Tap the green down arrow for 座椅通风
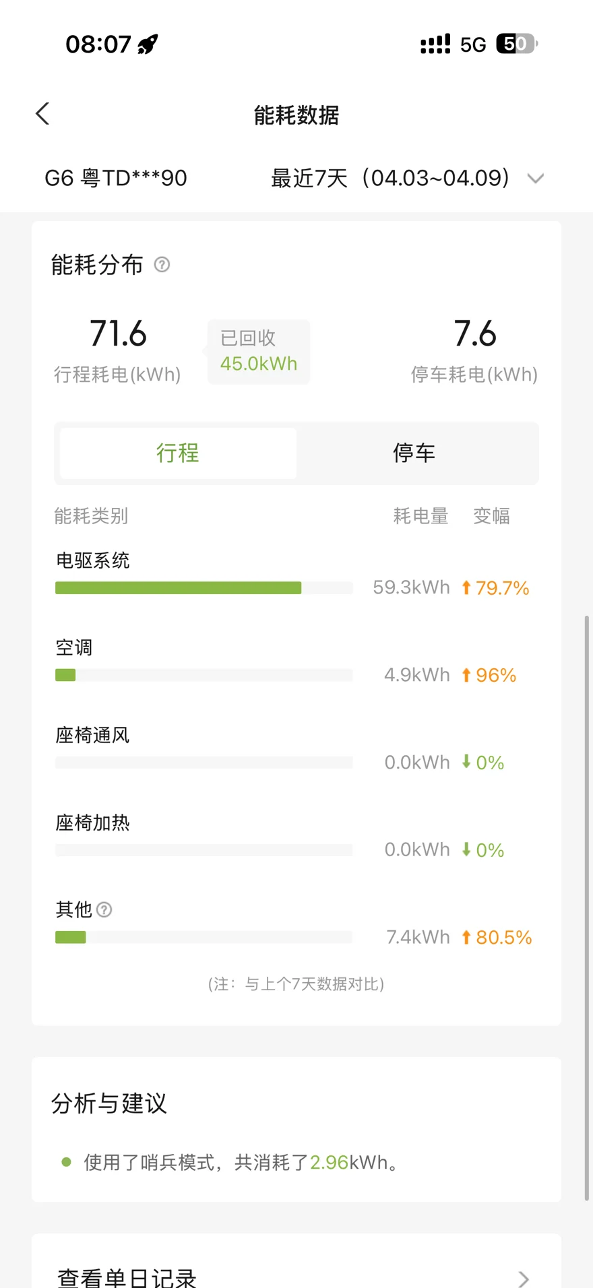 click(466, 762)
